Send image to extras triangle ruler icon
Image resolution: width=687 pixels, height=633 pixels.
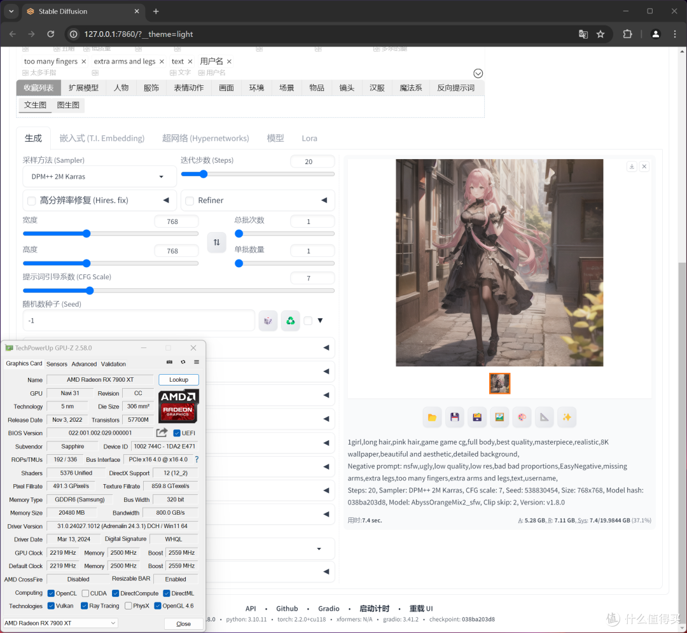[x=544, y=417]
